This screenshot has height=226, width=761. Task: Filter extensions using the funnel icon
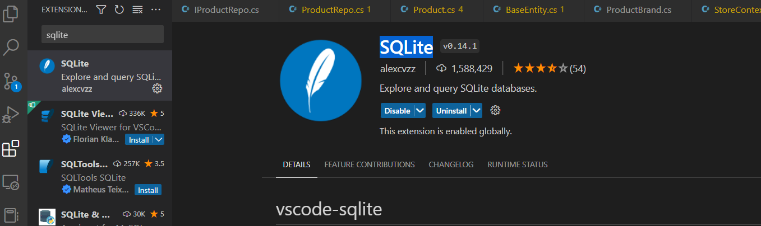pos(101,10)
